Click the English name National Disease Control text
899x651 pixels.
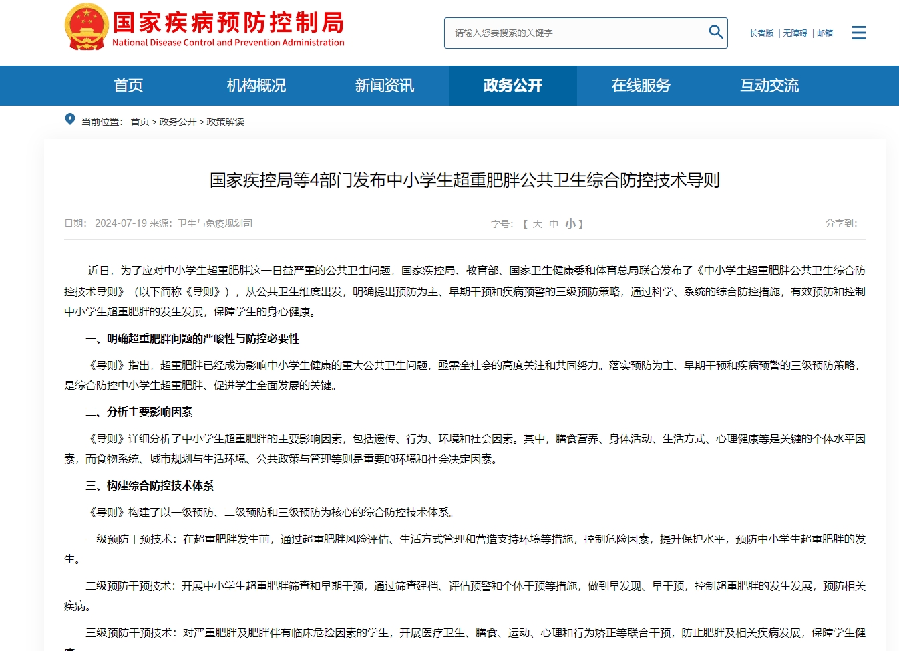click(x=228, y=43)
